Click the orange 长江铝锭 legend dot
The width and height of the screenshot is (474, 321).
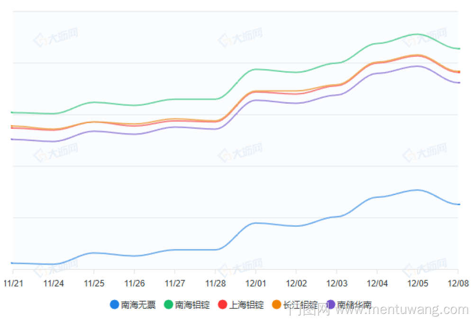[277, 305]
